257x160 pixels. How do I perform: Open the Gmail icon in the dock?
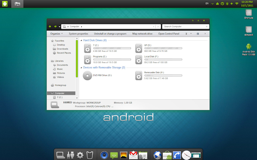[133, 155]
